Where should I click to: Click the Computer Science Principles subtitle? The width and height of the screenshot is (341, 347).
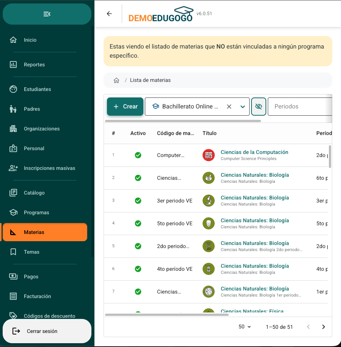pos(248,159)
